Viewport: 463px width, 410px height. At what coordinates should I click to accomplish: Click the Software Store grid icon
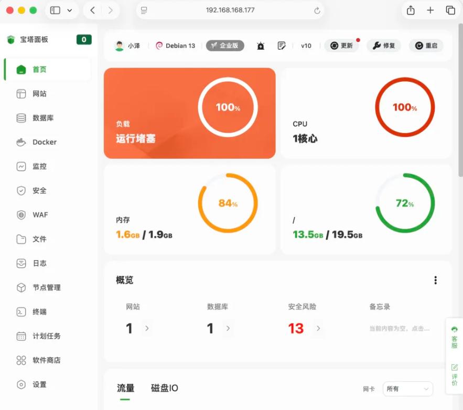[21, 360]
